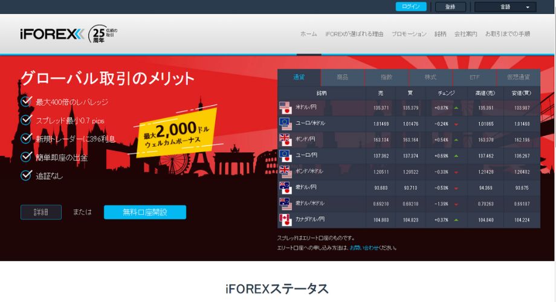This screenshot has width=556, height=302.
Task: Switch to the 指数 tab
Action: (387, 77)
